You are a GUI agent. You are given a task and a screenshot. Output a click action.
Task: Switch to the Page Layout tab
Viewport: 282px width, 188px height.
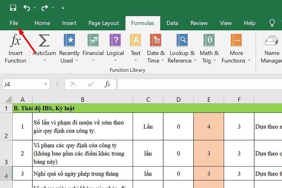[x=104, y=23]
